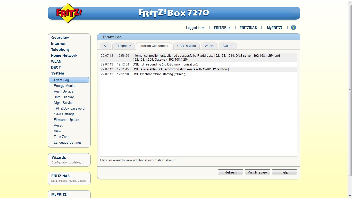The height and width of the screenshot is (198, 352).
Task: Select the Internet Connection tab
Action: point(154,46)
